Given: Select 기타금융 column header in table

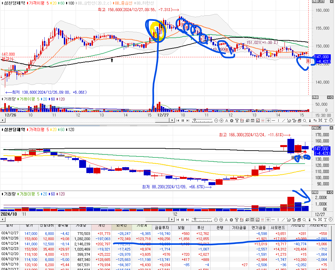Looking at the screenshot, I should (x=239, y=228).
